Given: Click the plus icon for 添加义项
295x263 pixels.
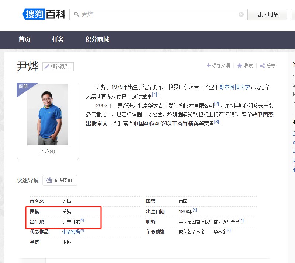Looking at the screenshot, I should (208, 66).
